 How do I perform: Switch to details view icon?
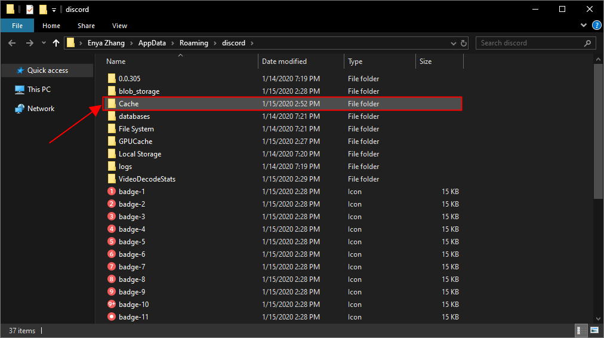pyautogui.click(x=580, y=330)
